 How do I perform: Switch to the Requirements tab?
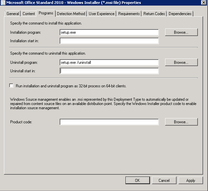point(129,14)
